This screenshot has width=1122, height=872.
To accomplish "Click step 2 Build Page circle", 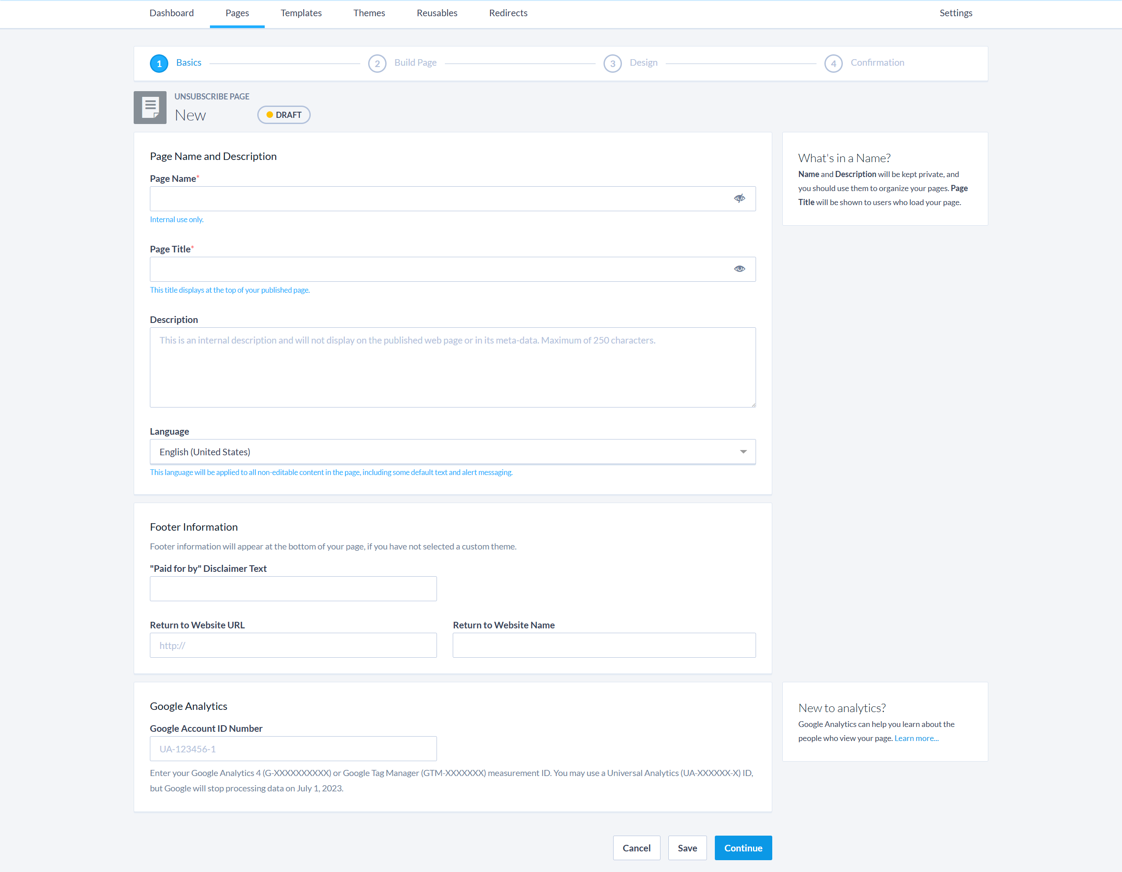I will (377, 63).
